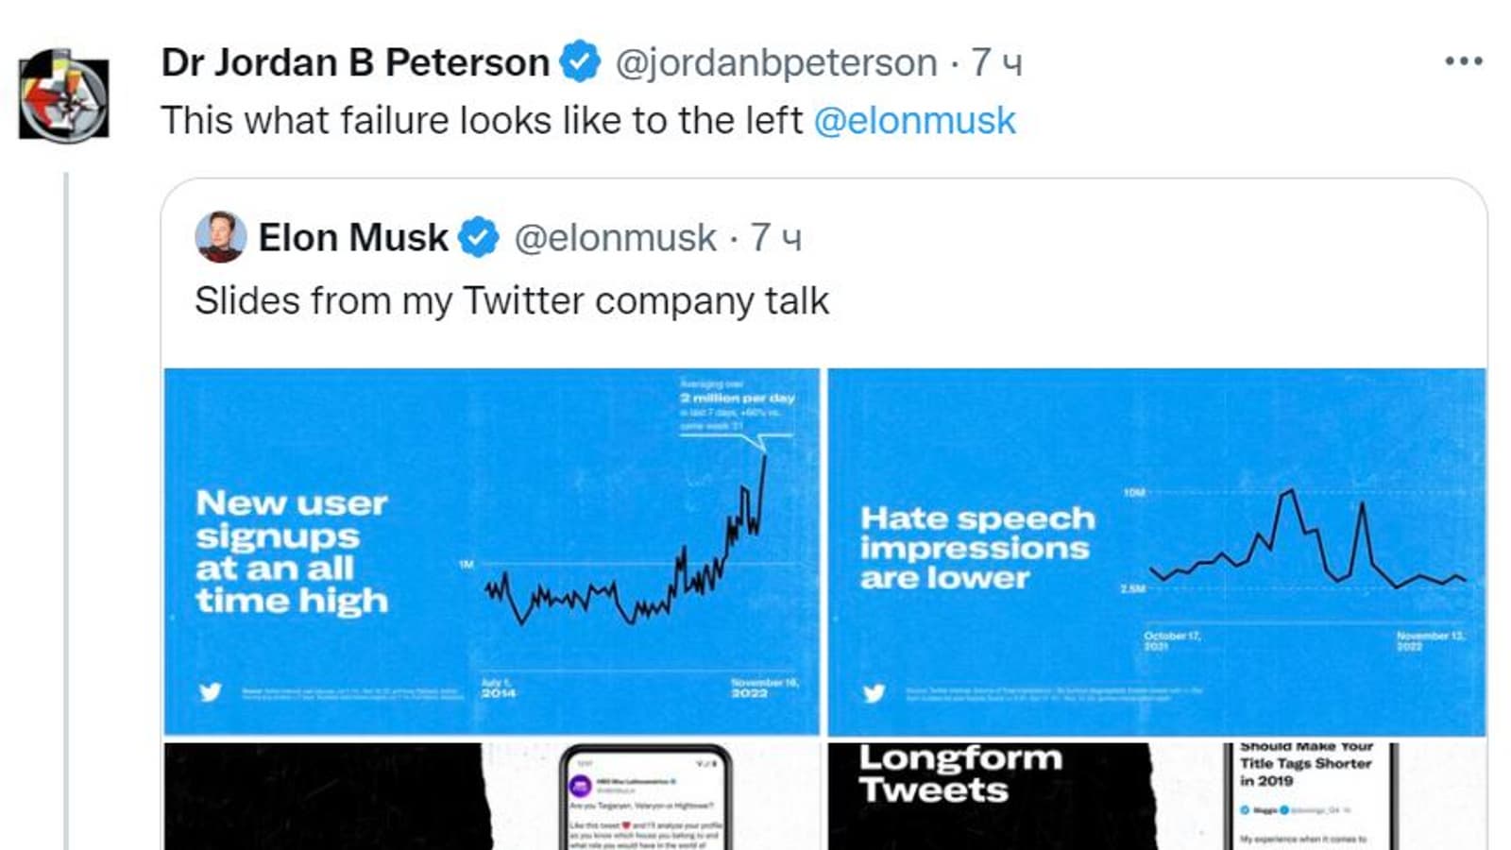Click the Twitter bird on the hate speech slide

874,693
